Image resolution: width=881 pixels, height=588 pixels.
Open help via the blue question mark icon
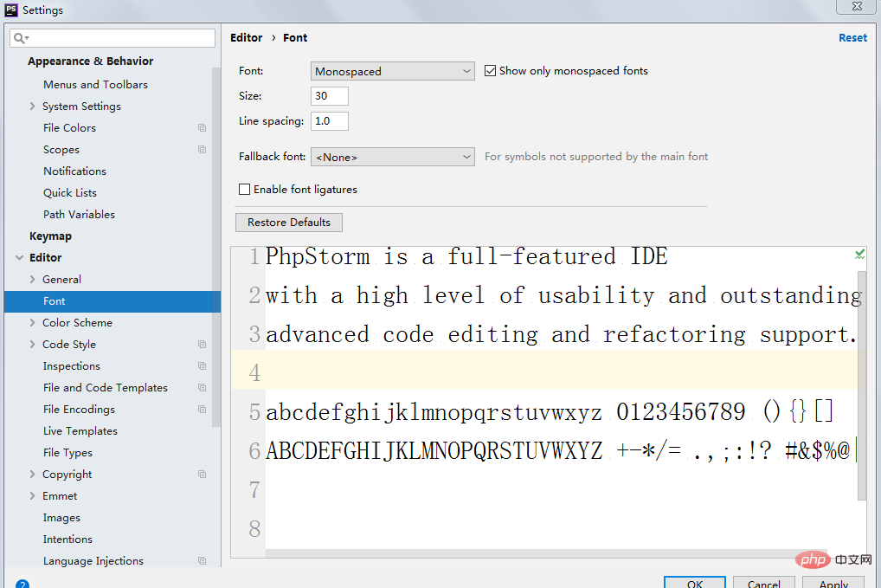tap(22, 584)
